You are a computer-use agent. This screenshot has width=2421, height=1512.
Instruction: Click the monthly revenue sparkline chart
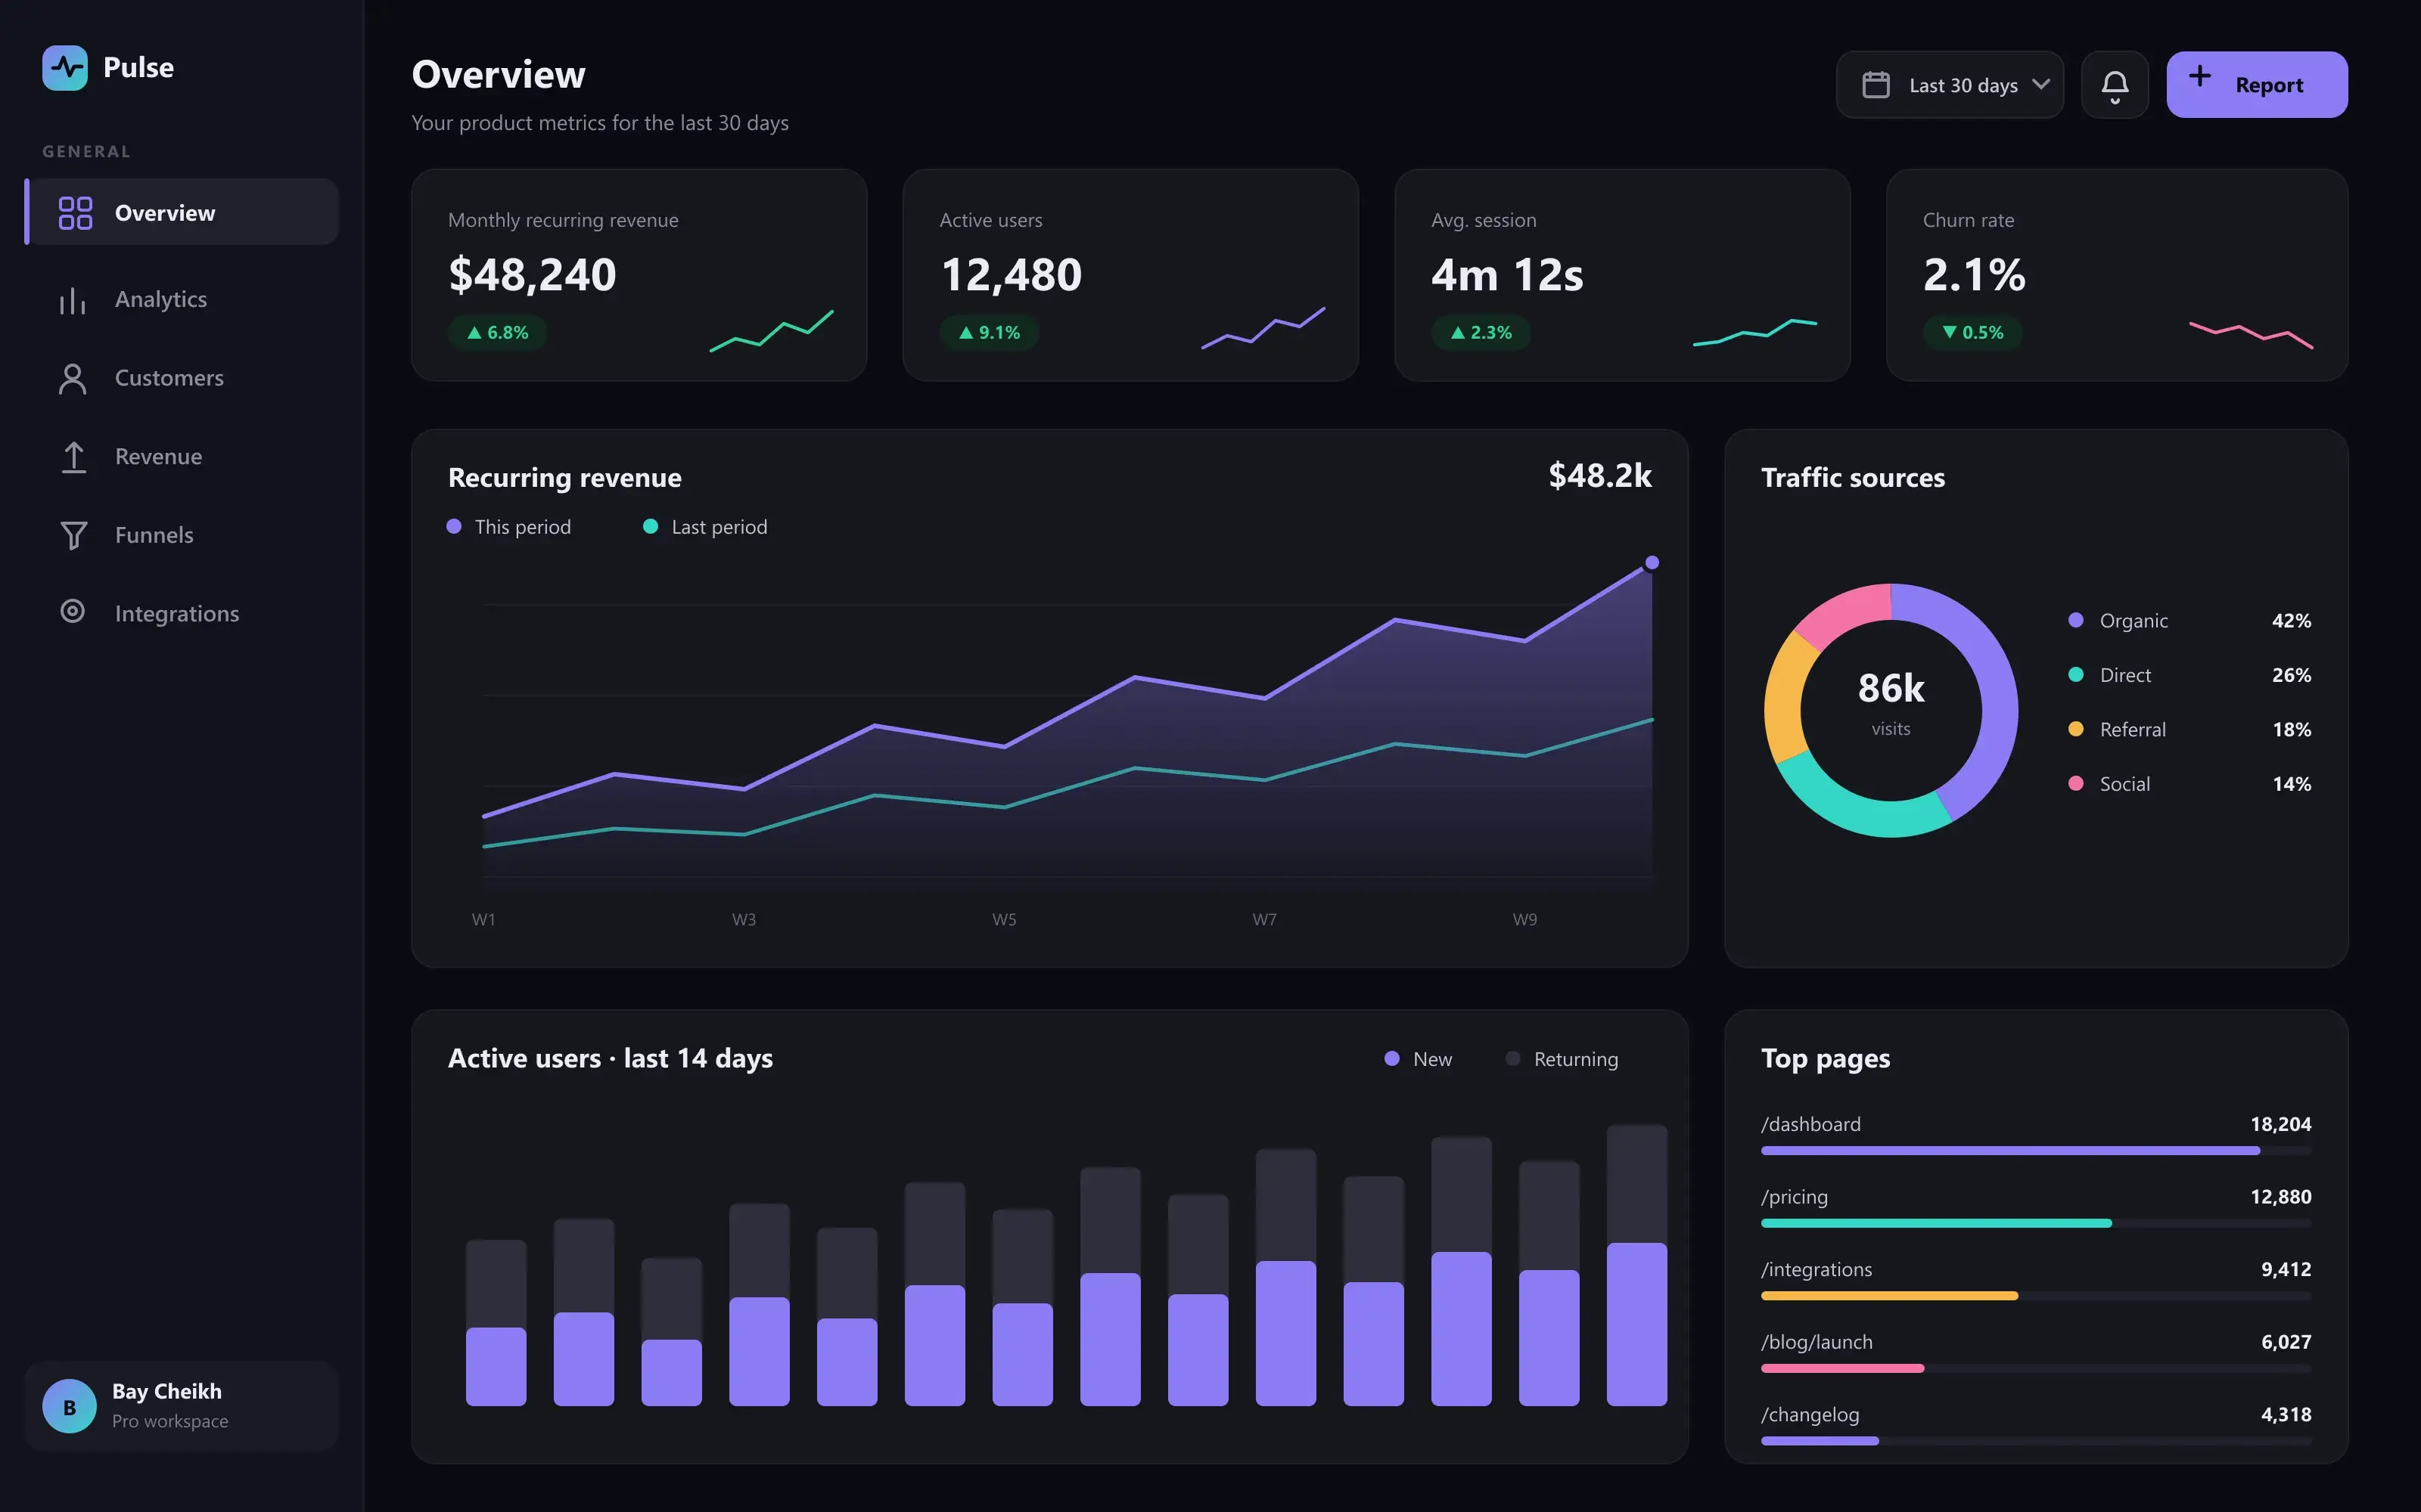pos(772,330)
